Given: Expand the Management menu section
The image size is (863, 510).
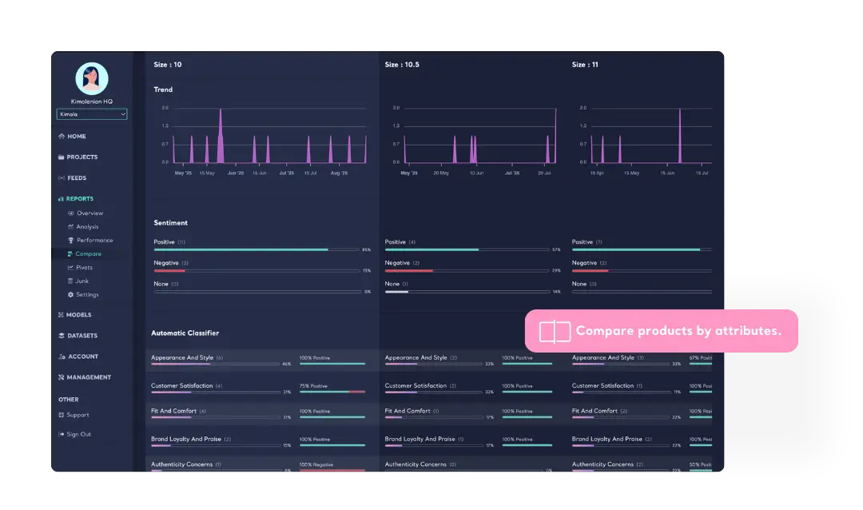Looking at the screenshot, I should pyautogui.click(x=88, y=377).
